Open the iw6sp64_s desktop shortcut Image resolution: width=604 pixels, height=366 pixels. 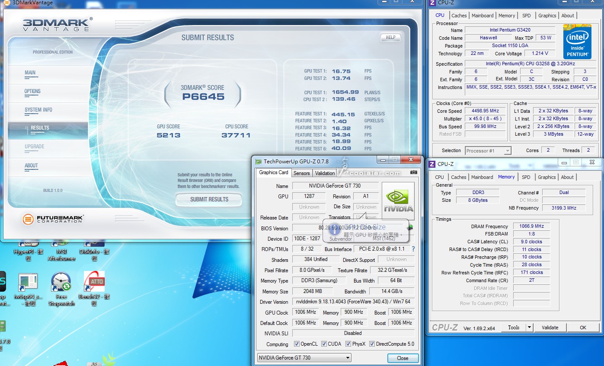[x=28, y=288]
